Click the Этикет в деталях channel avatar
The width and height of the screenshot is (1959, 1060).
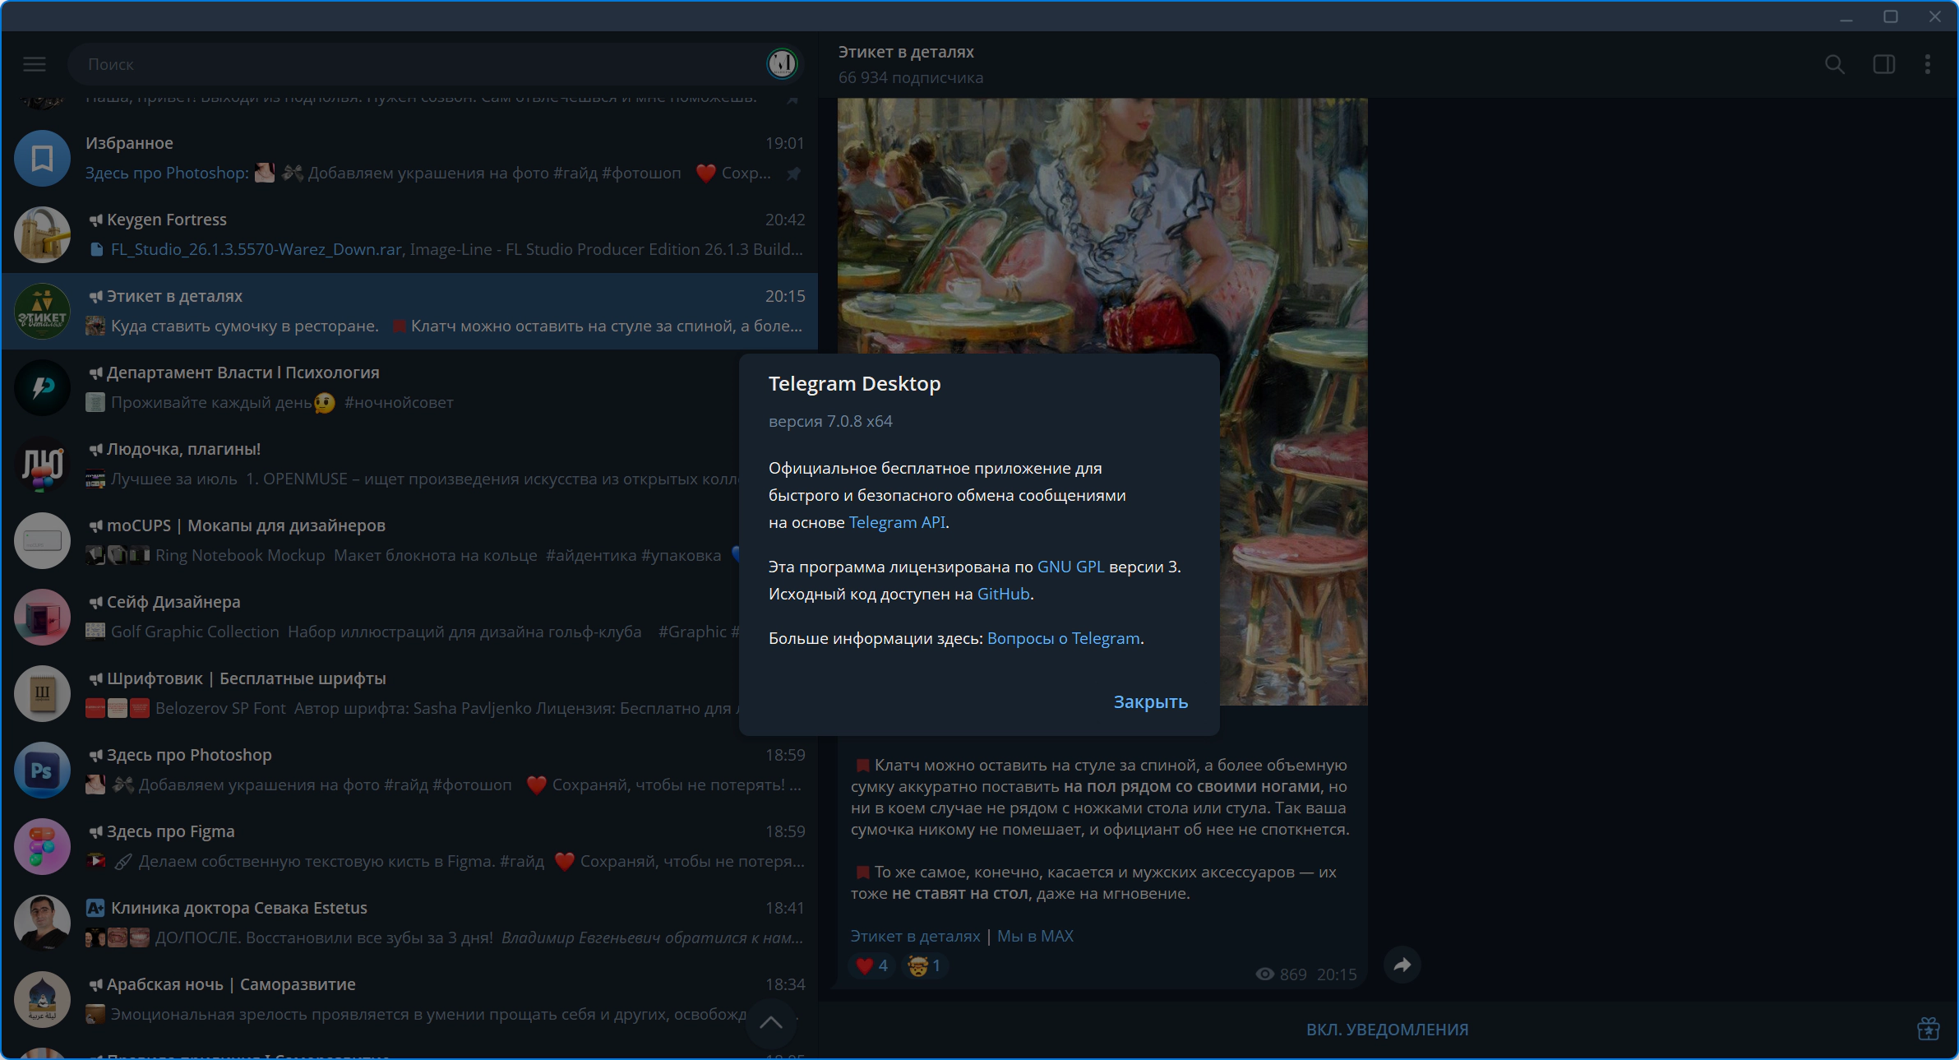(x=43, y=311)
